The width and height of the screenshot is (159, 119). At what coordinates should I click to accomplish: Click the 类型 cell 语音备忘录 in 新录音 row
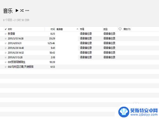tap(109, 34)
